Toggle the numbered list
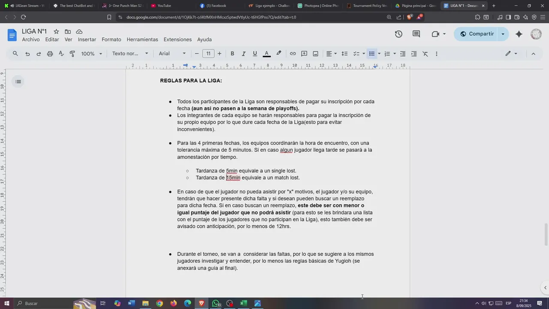 387,54
